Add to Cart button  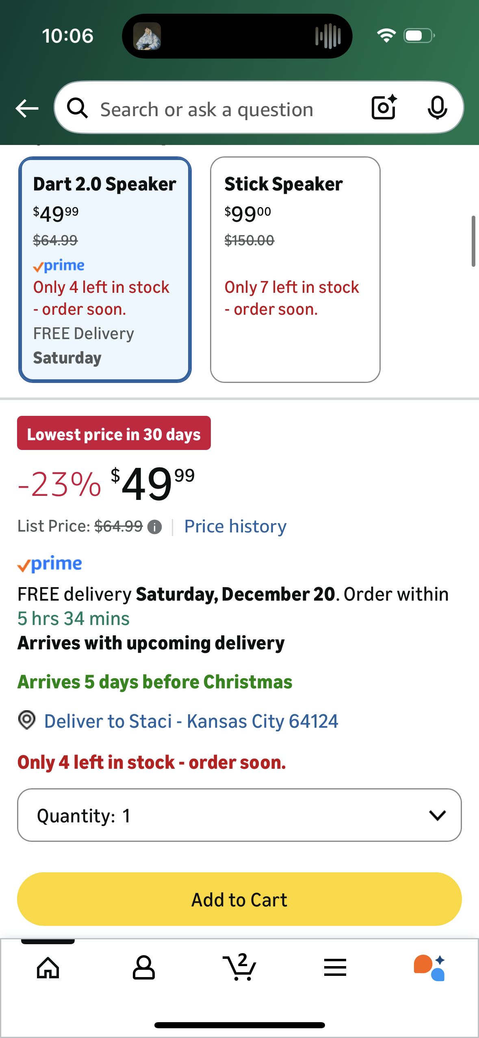click(x=239, y=899)
